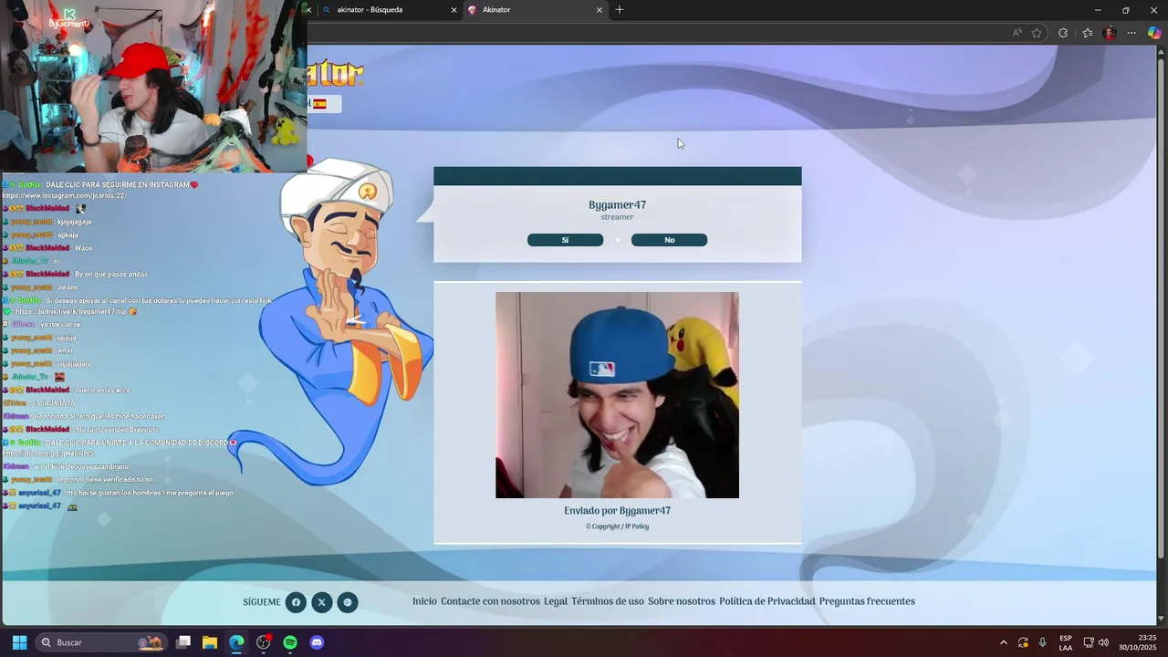Open ESP LAA keyboard language switcher

click(x=1066, y=642)
